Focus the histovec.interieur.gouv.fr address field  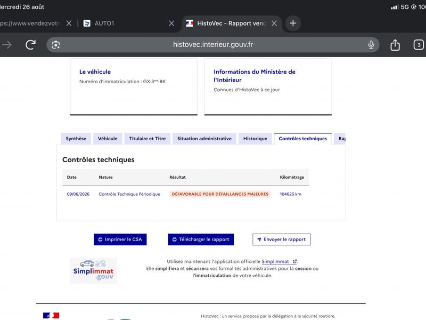(x=212, y=45)
